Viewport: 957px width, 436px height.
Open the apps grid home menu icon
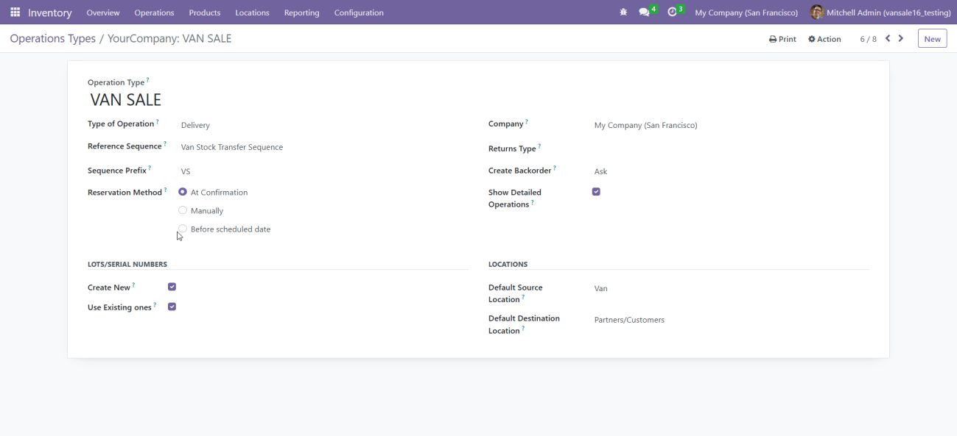click(x=15, y=12)
